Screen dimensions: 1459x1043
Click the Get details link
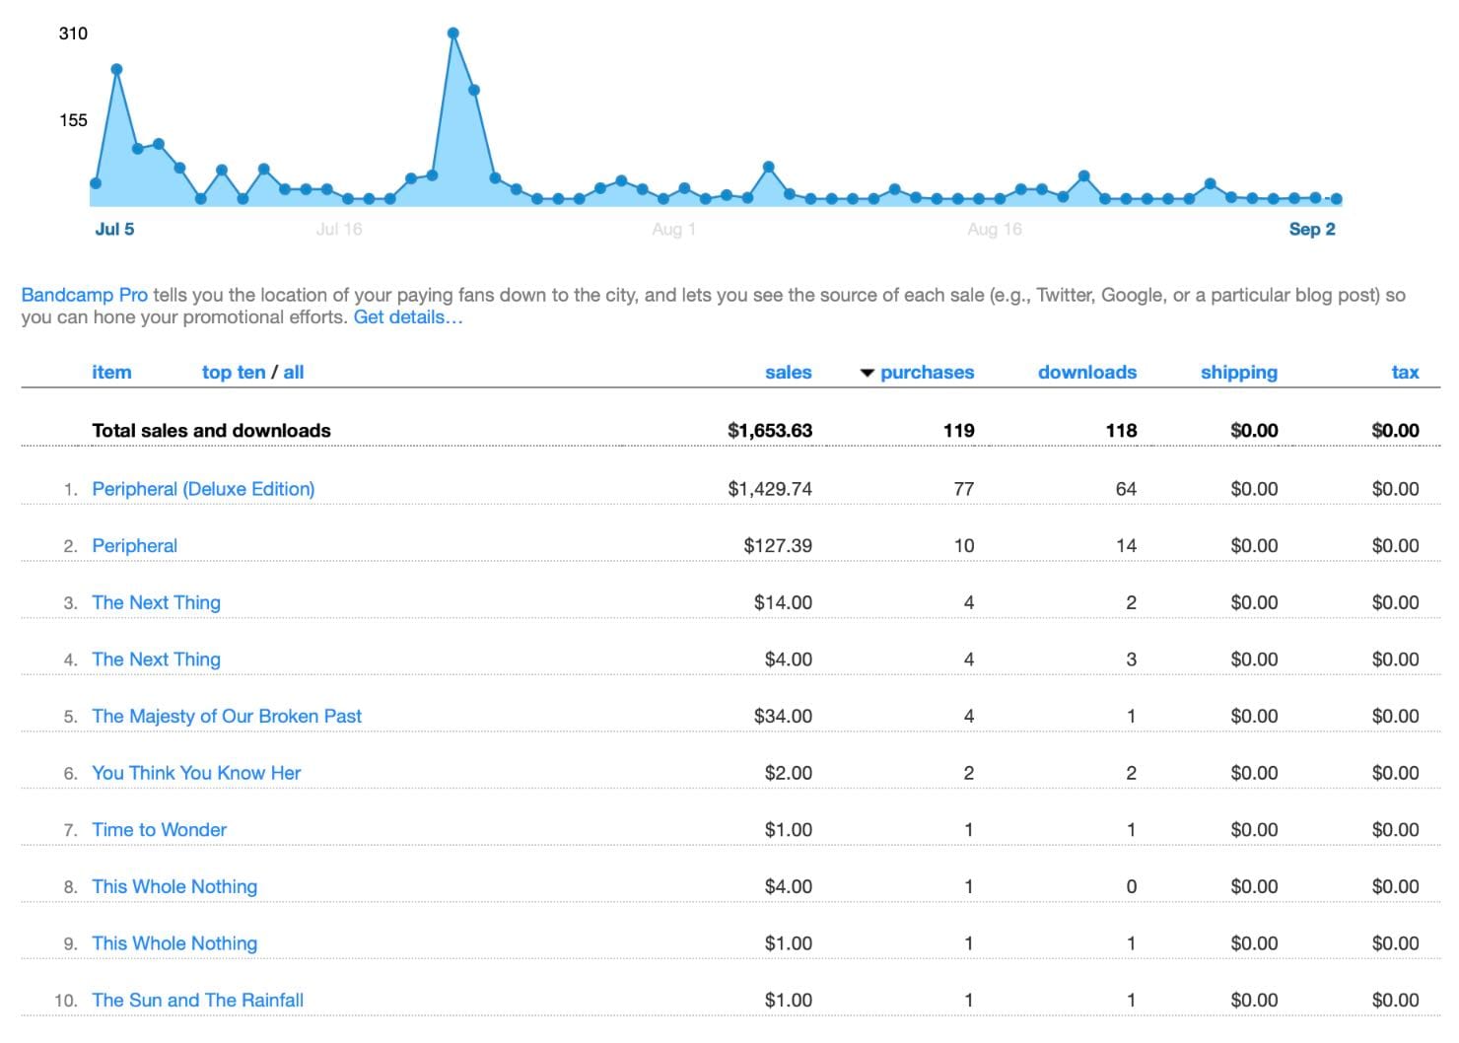(x=407, y=317)
